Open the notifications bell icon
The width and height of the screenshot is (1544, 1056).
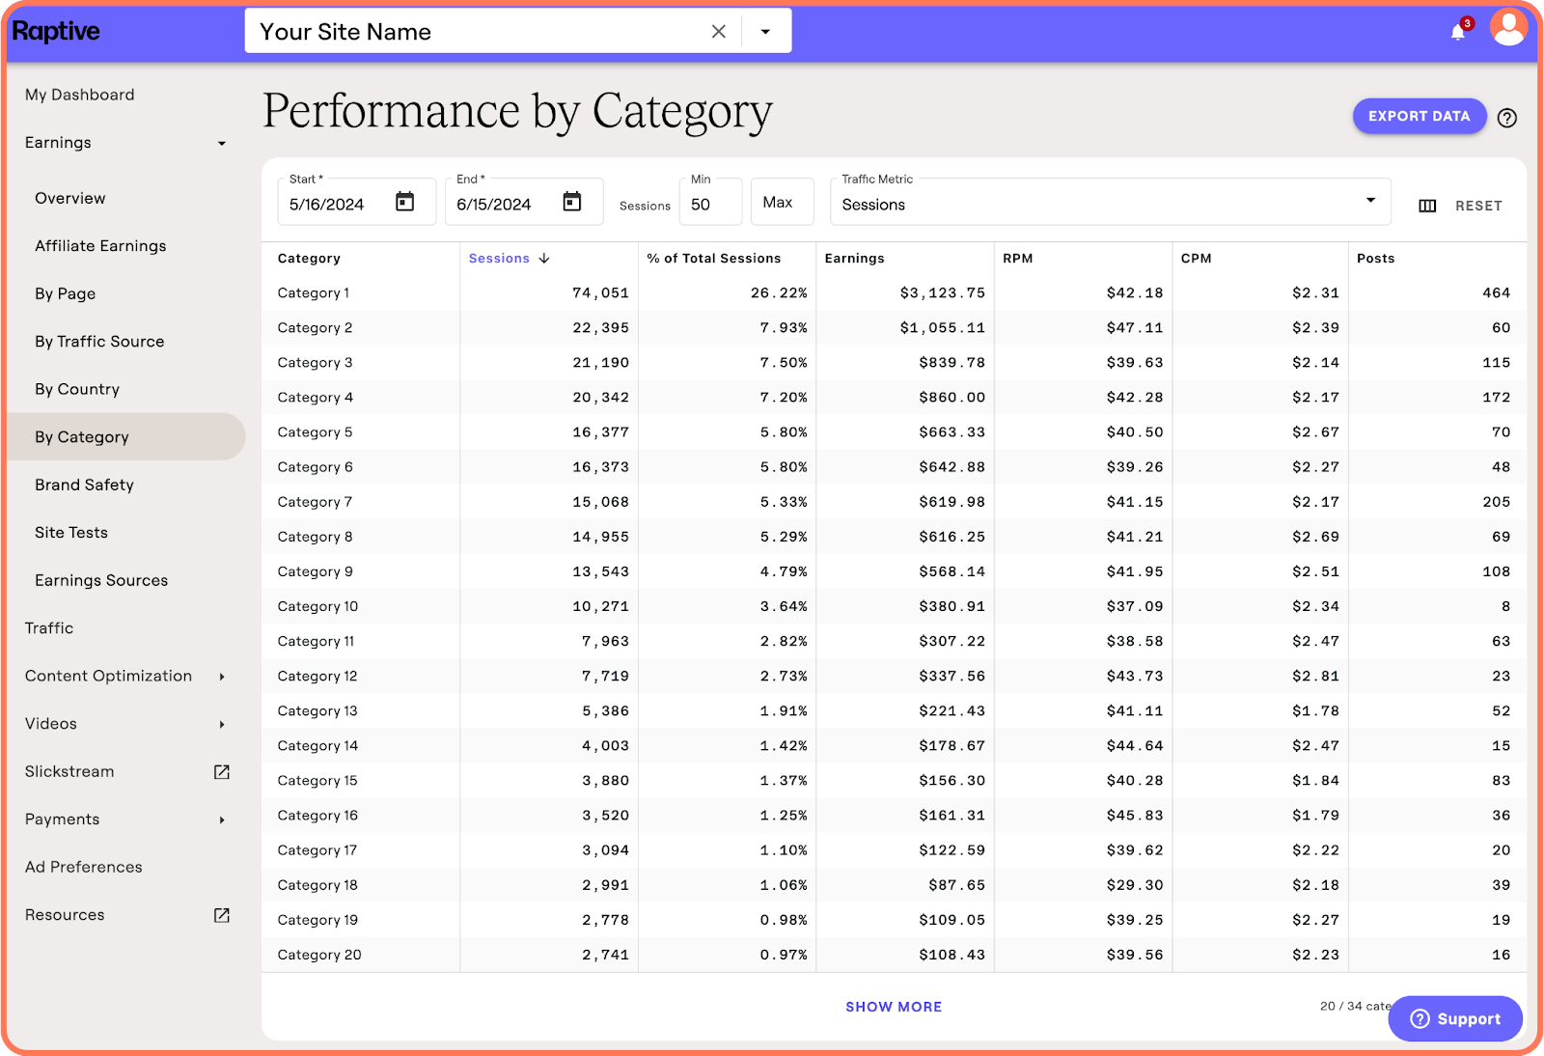[x=1457, y=32]
